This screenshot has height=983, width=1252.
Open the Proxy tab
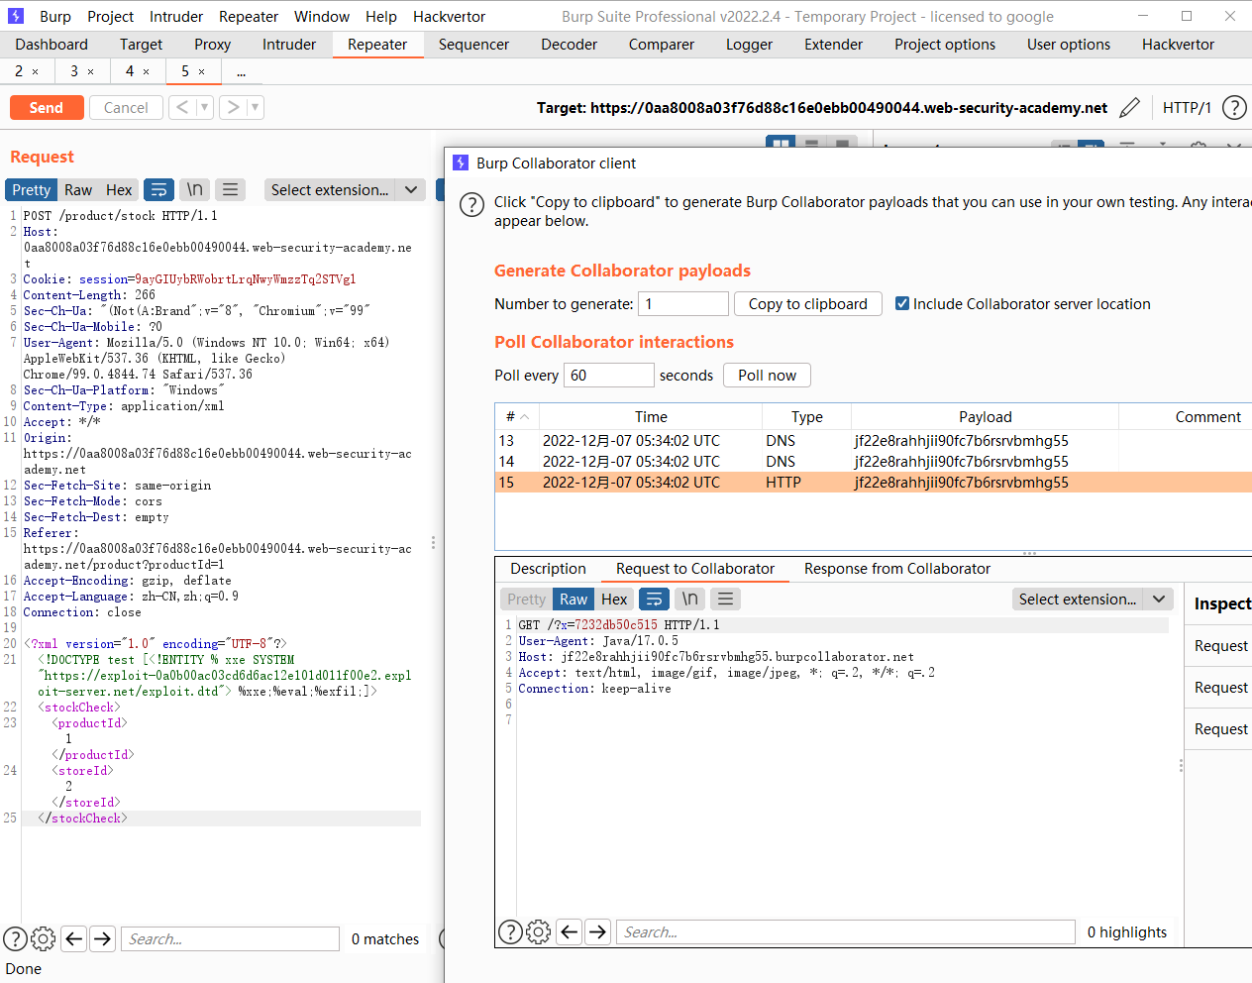pyautogui.click(x=212, y=45)
